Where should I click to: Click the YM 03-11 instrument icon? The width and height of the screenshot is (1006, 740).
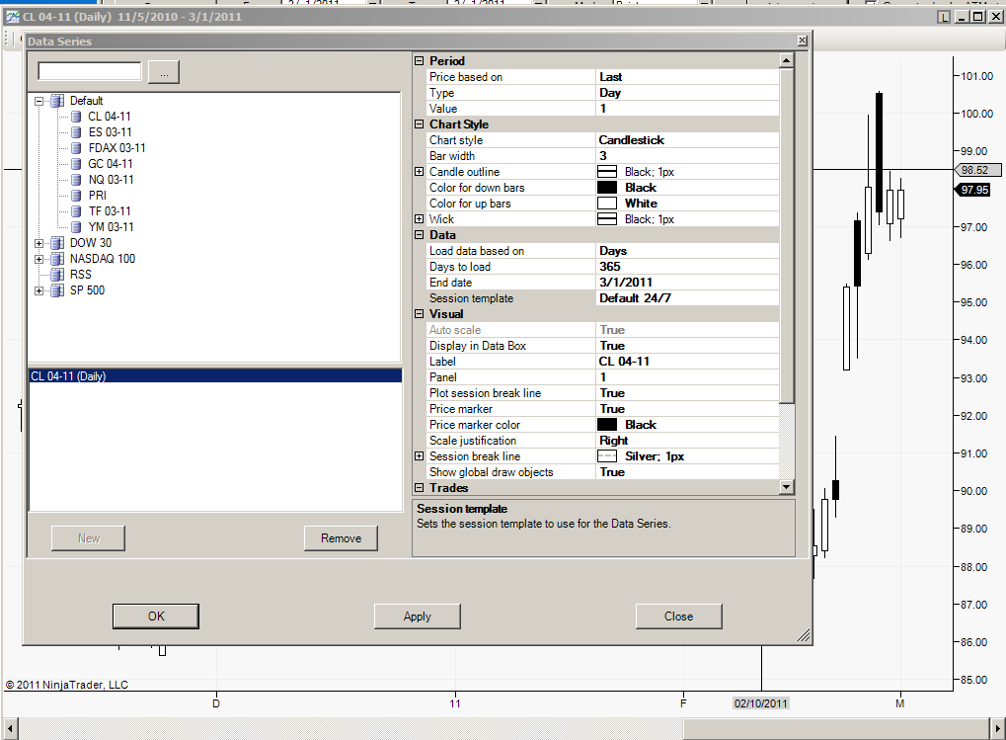click(76, 226)
